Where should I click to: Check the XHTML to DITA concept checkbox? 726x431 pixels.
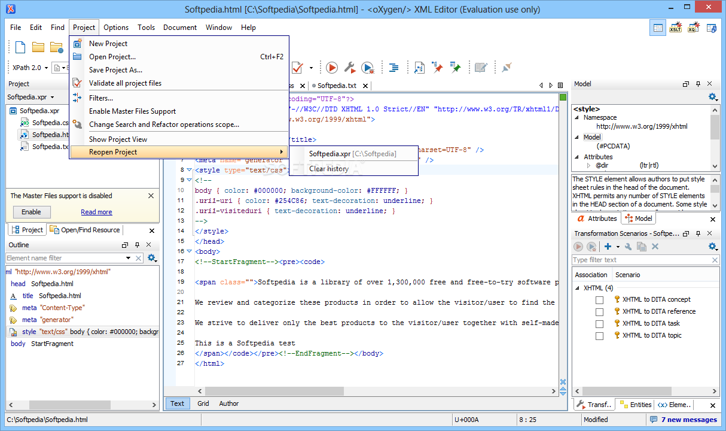click(x=599, y=300)
